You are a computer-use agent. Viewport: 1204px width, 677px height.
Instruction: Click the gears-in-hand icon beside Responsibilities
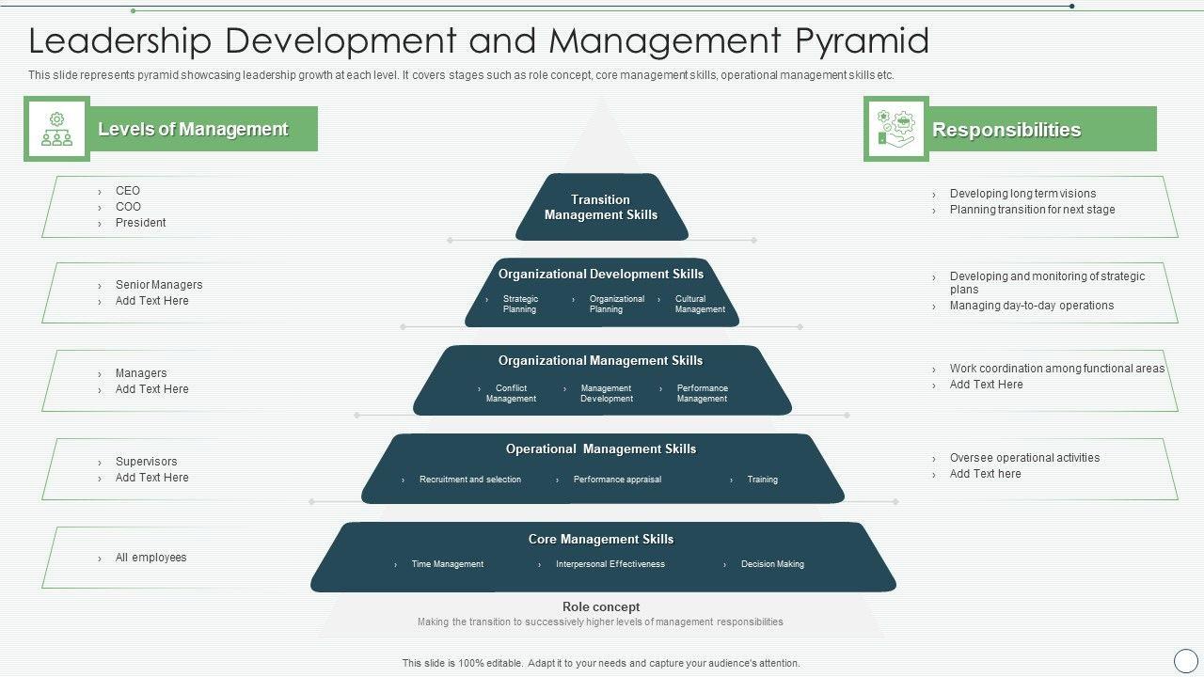[x=895, y=129]
